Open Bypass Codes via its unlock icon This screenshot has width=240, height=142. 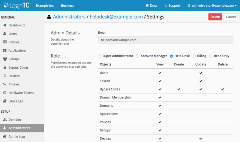(5, 67)
